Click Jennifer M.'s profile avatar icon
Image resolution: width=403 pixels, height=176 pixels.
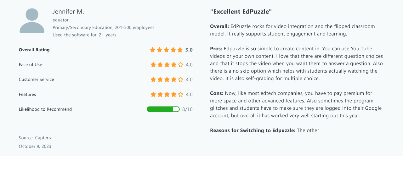[x=32, y=21]
